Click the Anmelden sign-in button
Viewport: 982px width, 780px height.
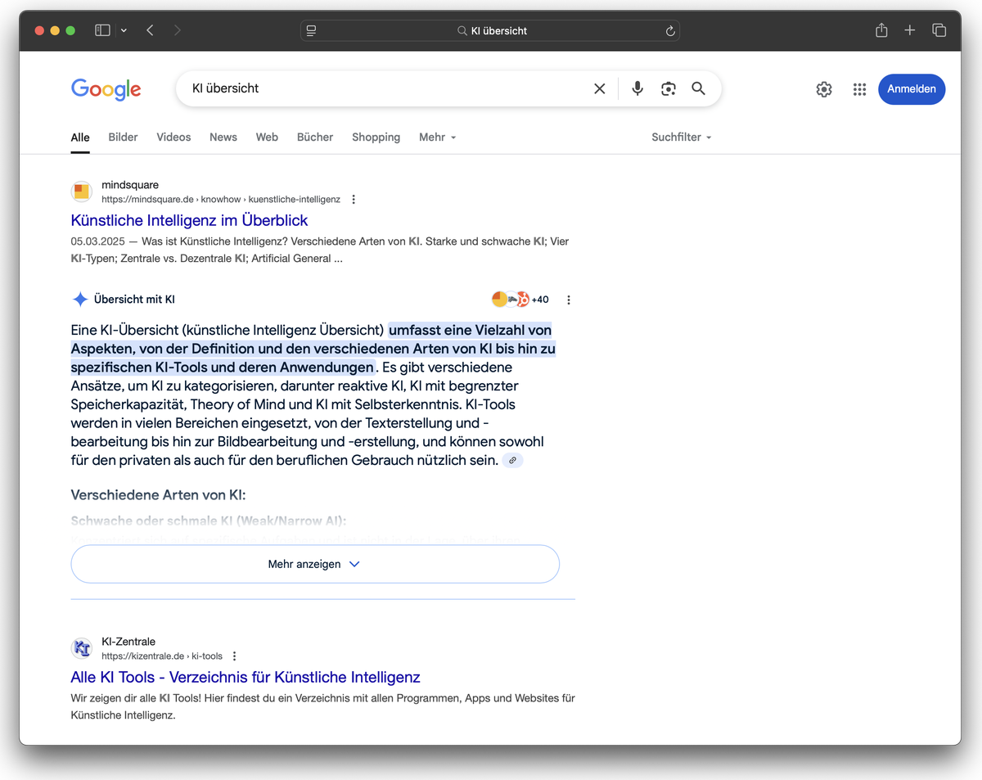point(912,89)
